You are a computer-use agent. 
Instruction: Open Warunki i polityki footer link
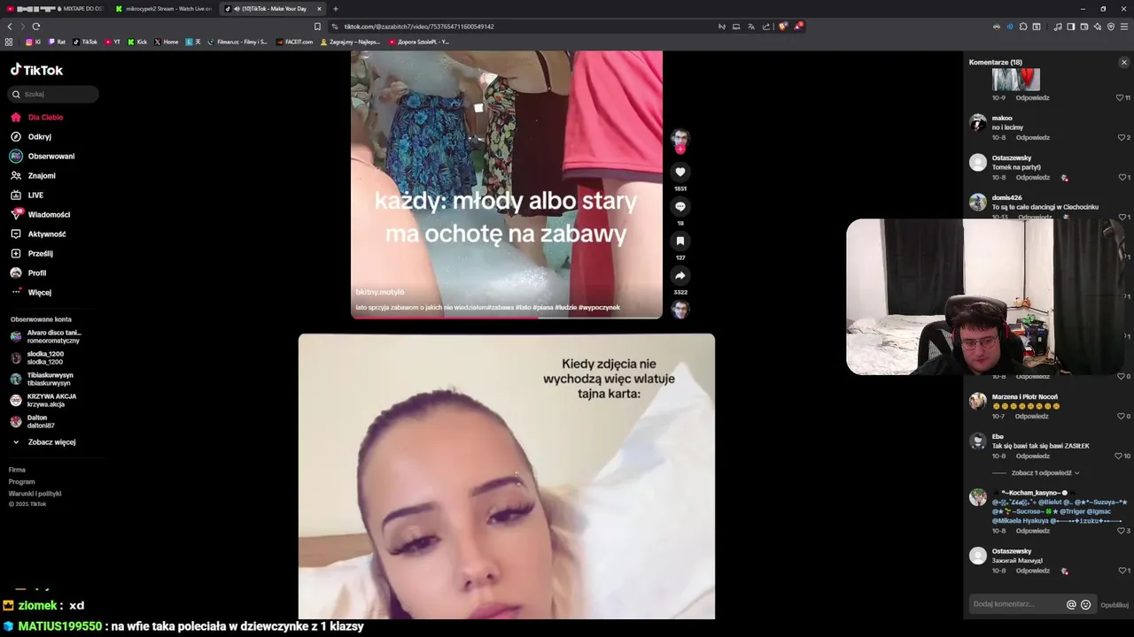point(35,494)
